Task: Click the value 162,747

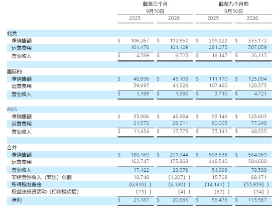Action: pos(140,162)
